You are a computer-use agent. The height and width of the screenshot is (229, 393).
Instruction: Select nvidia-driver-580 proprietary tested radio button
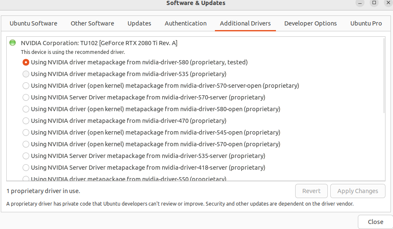point(26,62)
